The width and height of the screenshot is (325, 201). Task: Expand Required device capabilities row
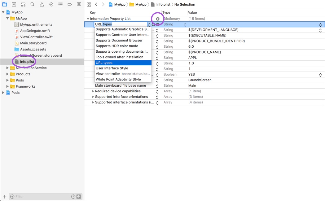point(93,91)
